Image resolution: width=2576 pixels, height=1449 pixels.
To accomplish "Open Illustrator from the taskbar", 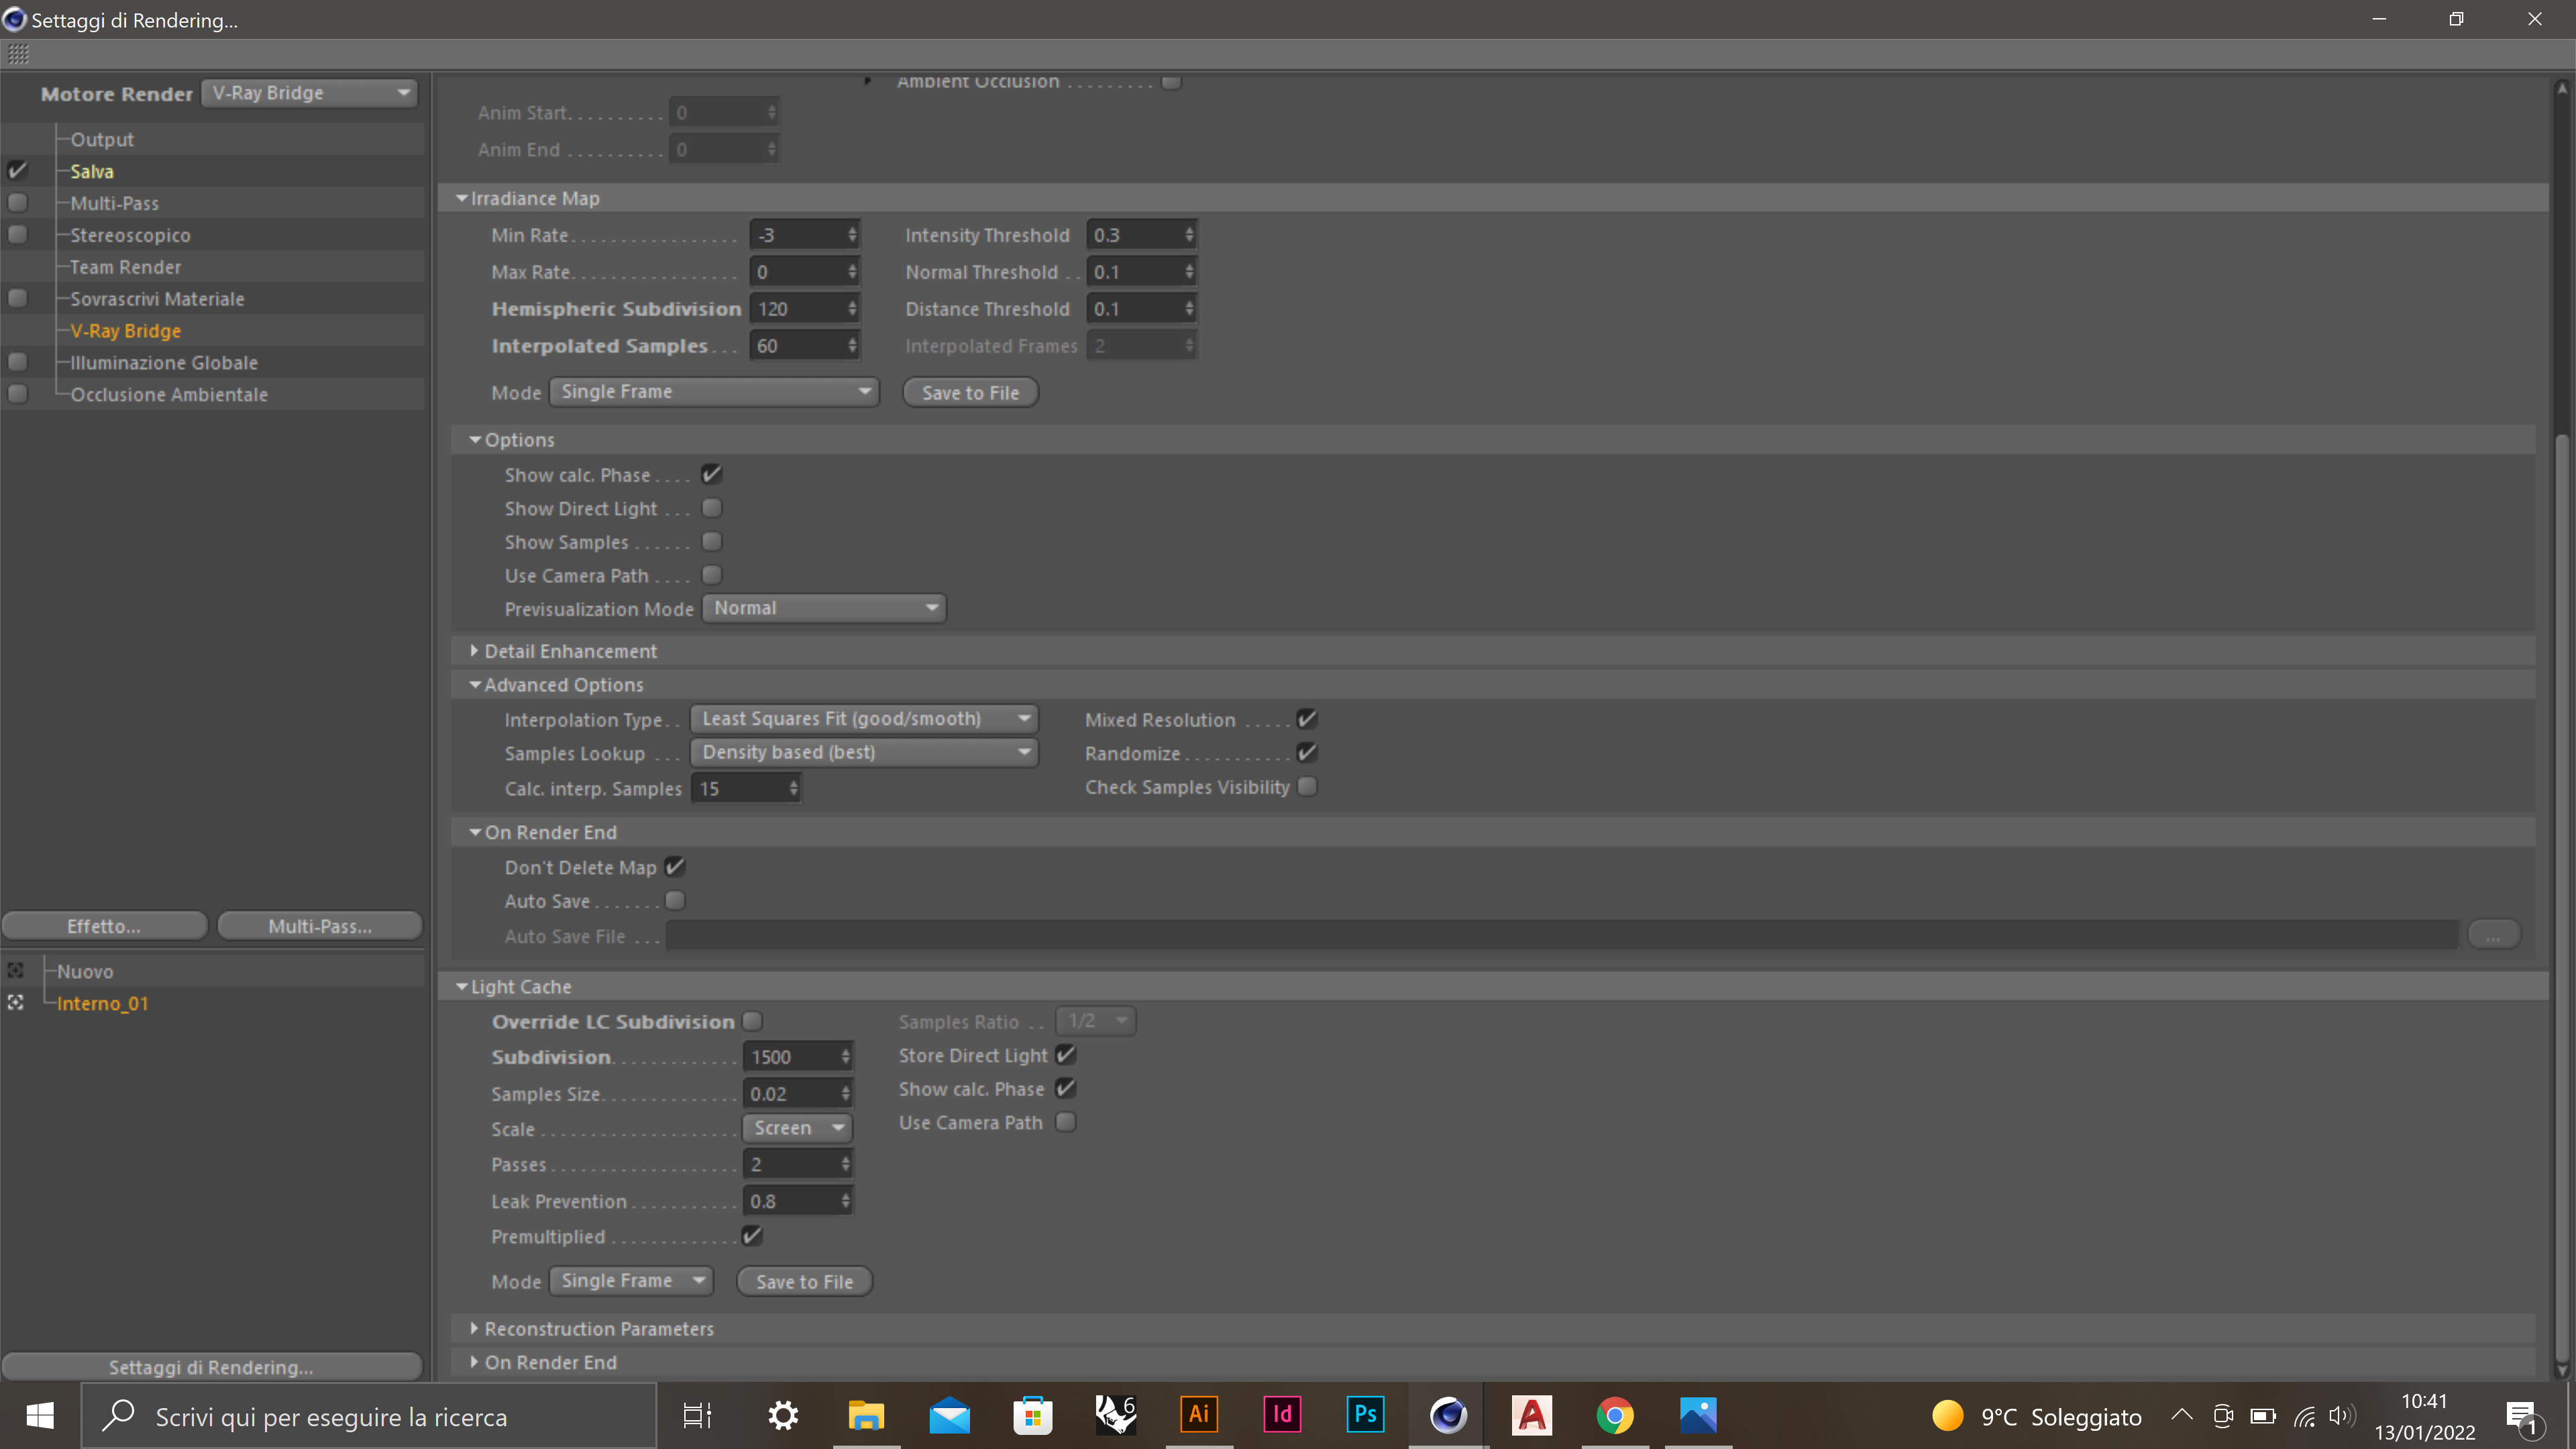I will [1198, 1414].
